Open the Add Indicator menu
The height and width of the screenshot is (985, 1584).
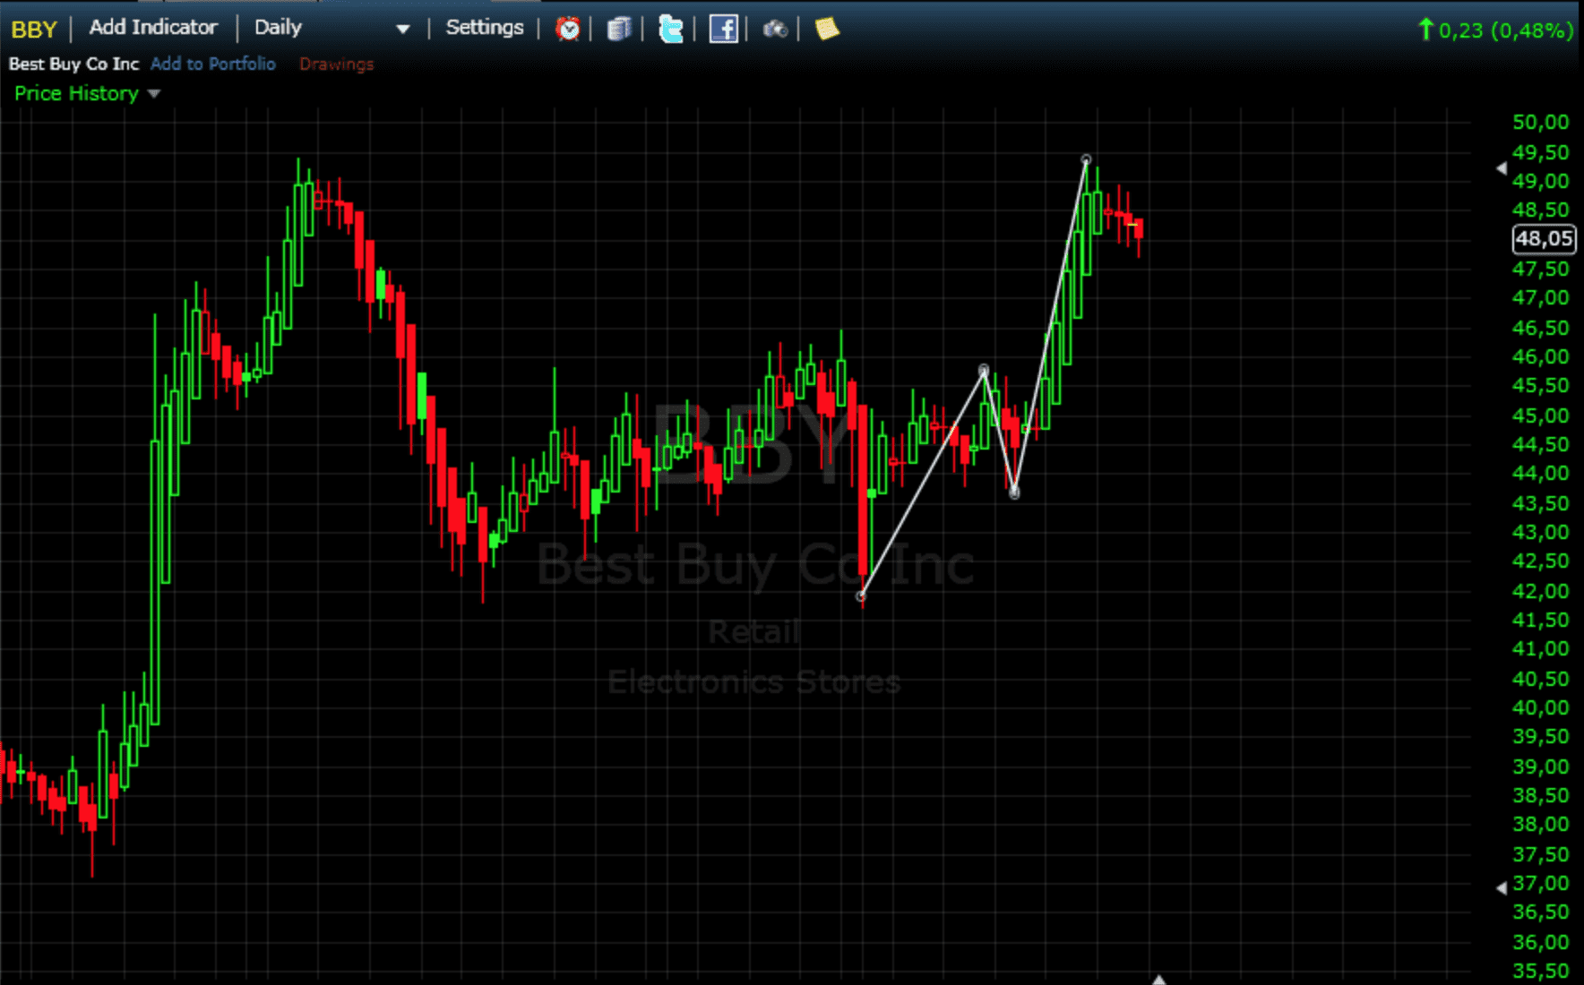tap(153, 28)
